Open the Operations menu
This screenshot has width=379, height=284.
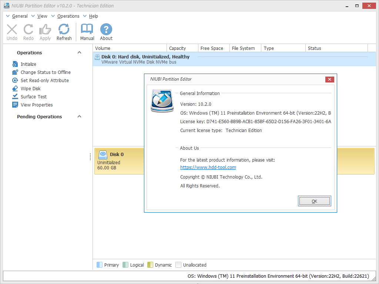coord(68,16)
